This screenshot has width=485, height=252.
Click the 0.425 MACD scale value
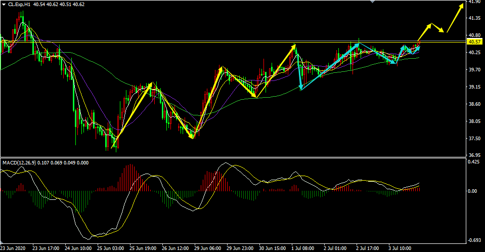474,162
